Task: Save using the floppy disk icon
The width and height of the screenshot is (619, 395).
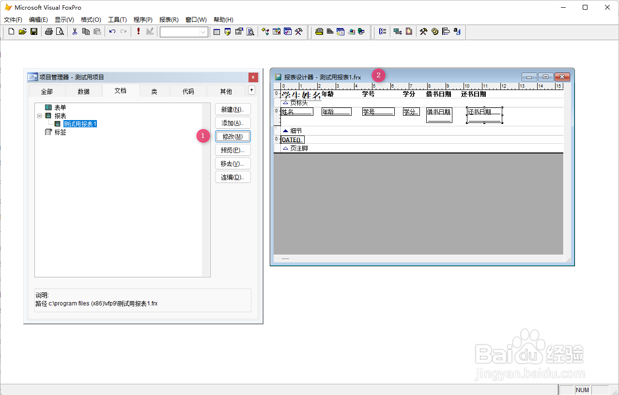Action: point(34,31)
